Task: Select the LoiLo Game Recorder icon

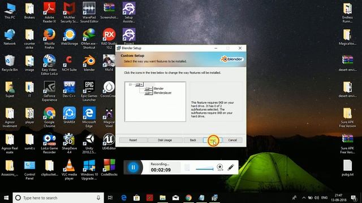Action: pyautogui.click(x=49, y=144)
